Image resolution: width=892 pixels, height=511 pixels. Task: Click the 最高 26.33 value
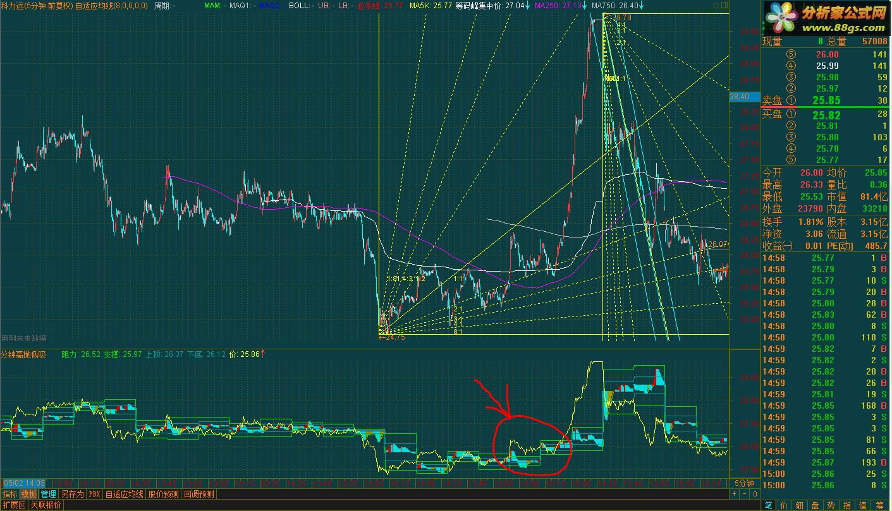811,184
